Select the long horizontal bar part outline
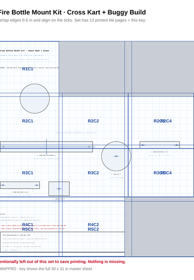Screen dimensions: 194x280 (46, 147)
